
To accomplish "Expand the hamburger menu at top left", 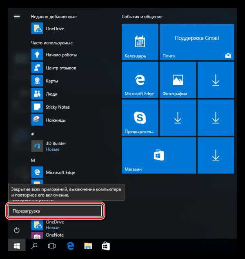I will [17, 17].
